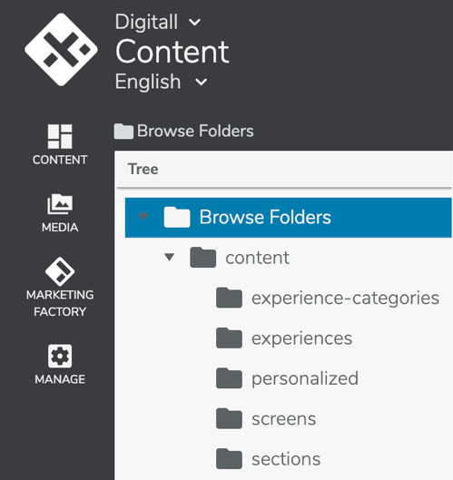453x480 pixels.
Task: Collapse the content folder node
Action: [170, 257]
